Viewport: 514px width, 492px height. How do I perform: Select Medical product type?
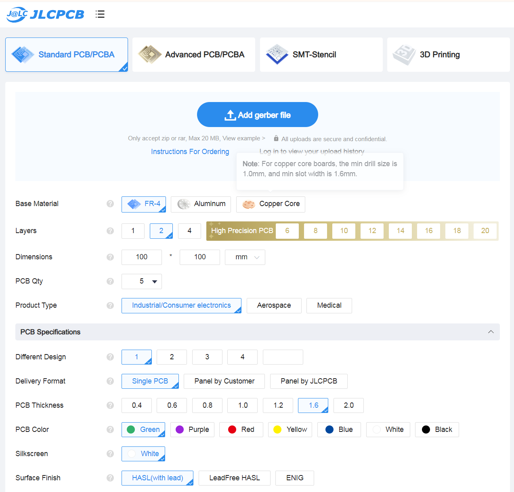(329, 306)
